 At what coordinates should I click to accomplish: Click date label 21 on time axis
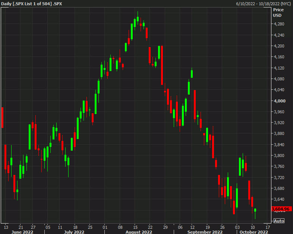click(x=21, y=227)
